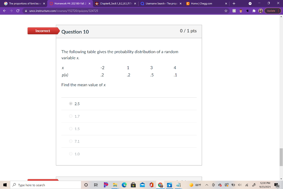Open Task View on taskbar
The width and height of the screenshot is (283, 189).
coord(96,185)
